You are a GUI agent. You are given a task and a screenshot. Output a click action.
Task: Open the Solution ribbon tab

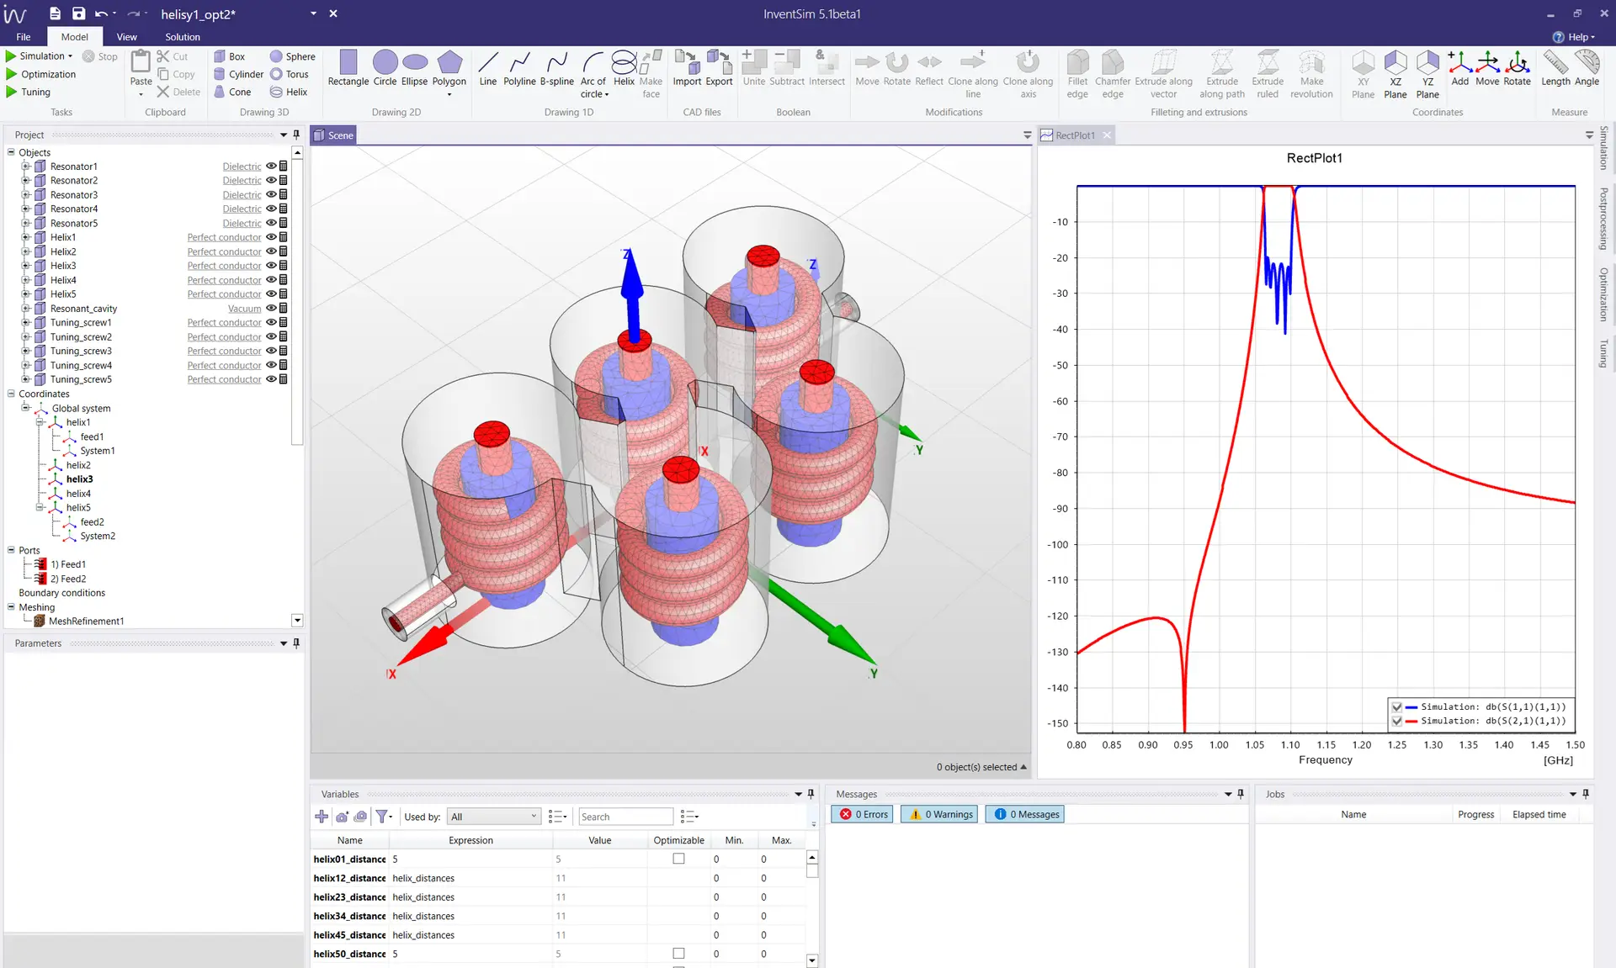182,37
